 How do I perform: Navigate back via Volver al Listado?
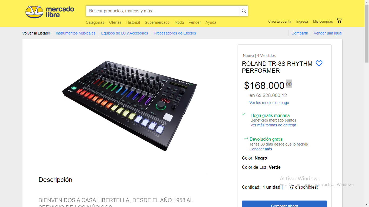(x=36, y=33)
